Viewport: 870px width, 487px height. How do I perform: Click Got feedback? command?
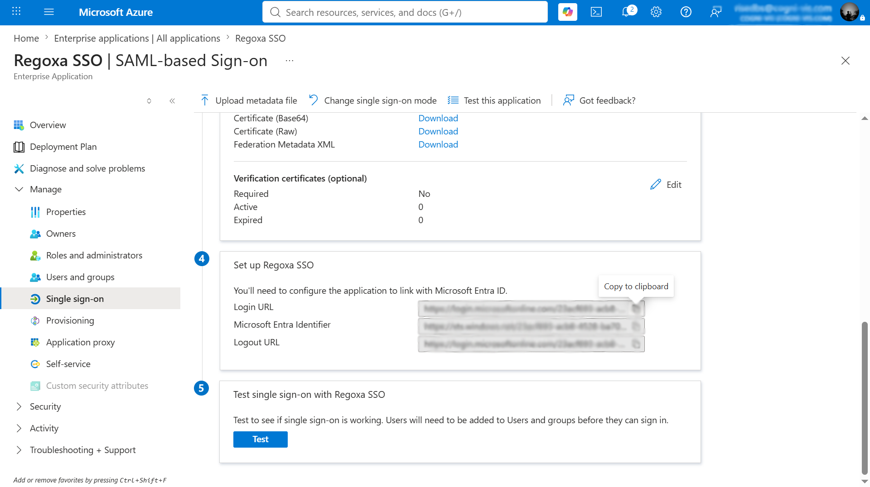tap(599, 100)
